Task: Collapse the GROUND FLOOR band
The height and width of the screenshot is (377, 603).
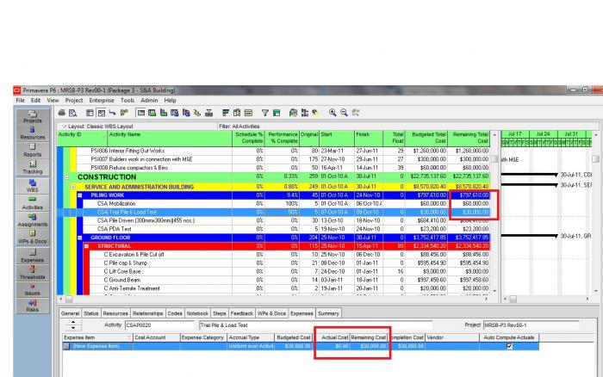Action: click(80, 238)
